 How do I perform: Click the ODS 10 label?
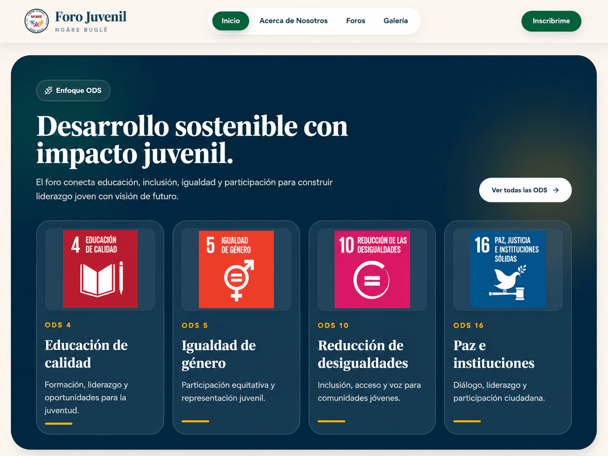(x=333, y=325)
